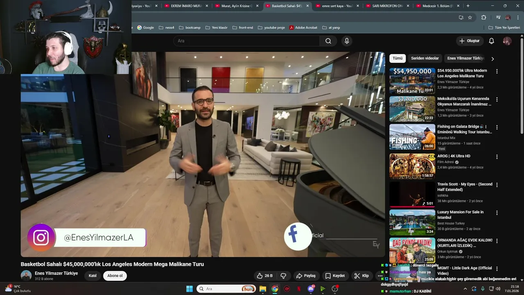Image resolution: width=524 pixels, height=295 pixels.
Task: Save the video with Kaydet
Action: (x=335, y=276)
